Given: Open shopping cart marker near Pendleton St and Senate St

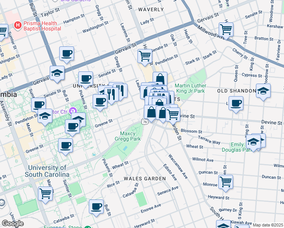Looking at the screenshot, I should click(145, 58).
